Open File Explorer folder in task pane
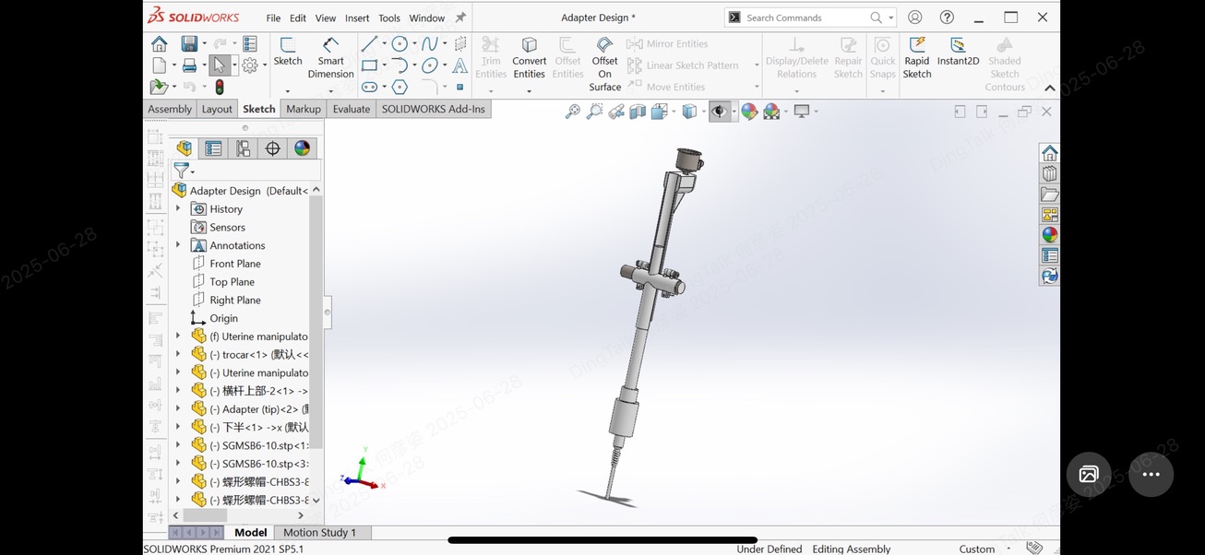The width and height of the screenshot is (1205, 555). (x=1050, y=195)
